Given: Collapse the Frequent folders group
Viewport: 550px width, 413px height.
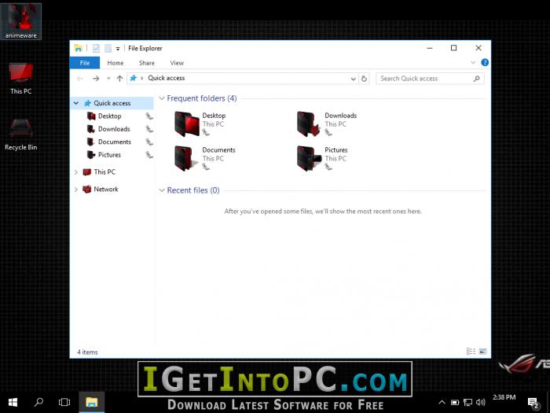Looking at the screenshot, I should pyautogui.click(x=162, y=98).
